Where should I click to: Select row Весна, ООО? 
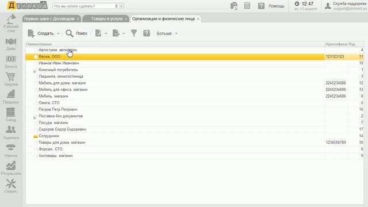[194, 56]
